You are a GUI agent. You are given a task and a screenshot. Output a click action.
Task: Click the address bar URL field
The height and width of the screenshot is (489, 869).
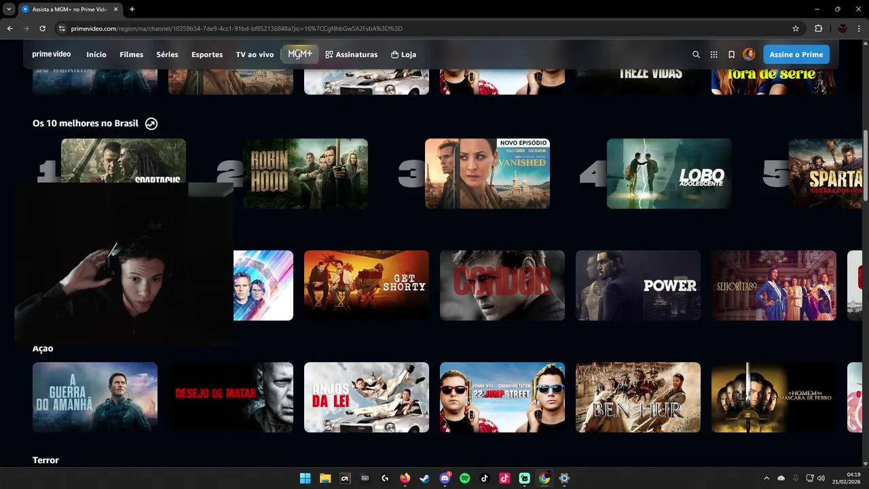point(428,29)
